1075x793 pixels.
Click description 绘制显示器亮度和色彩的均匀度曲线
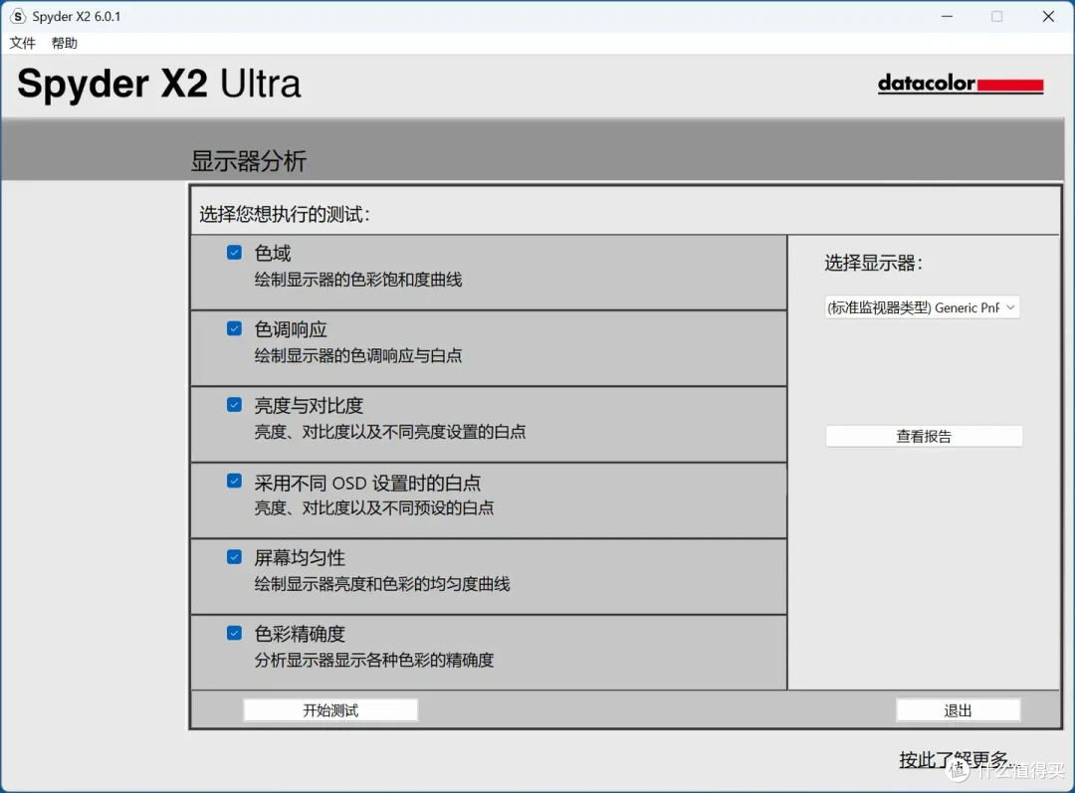(x=382, y=584)
